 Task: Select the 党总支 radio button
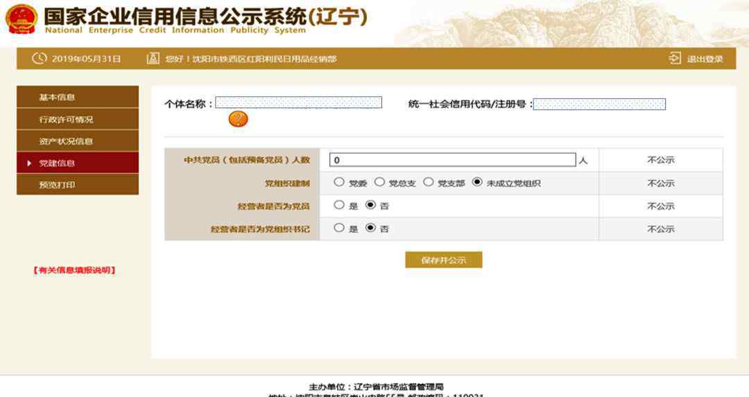379,182
